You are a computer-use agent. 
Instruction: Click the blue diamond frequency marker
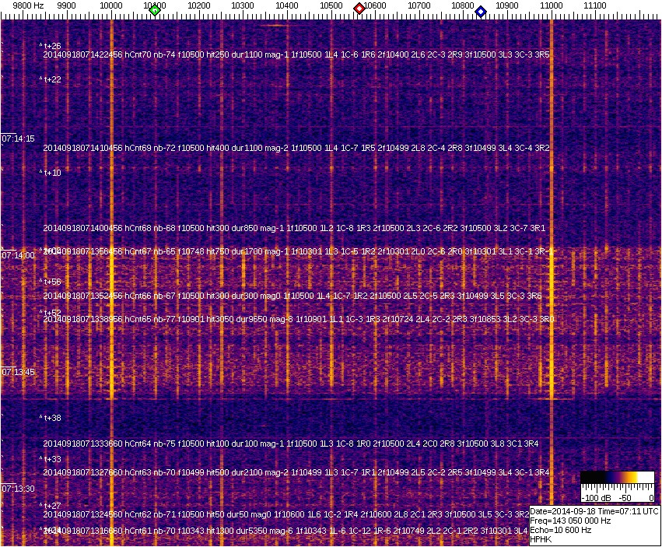coord(481,12)
